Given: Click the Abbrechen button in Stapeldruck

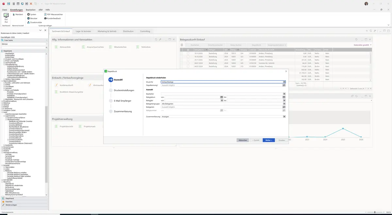Looking at the screenshot, I should click(243, 140).
